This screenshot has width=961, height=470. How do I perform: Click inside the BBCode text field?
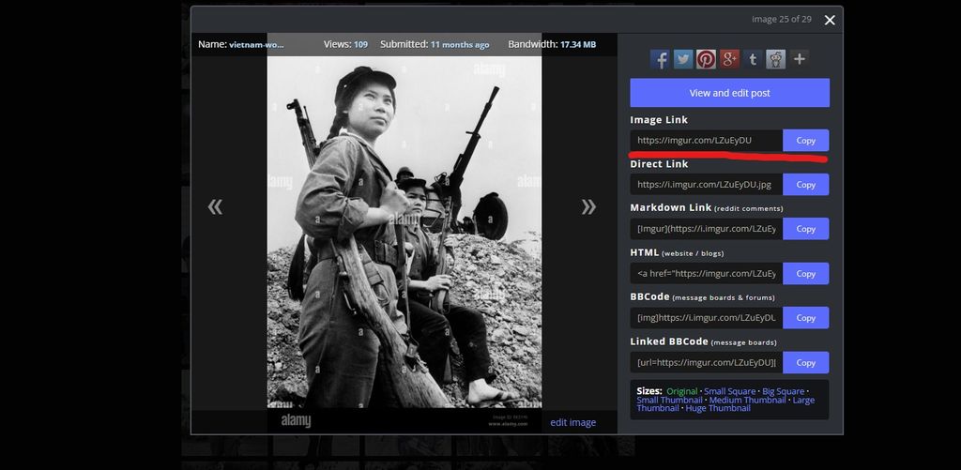(x=706, y=318)
